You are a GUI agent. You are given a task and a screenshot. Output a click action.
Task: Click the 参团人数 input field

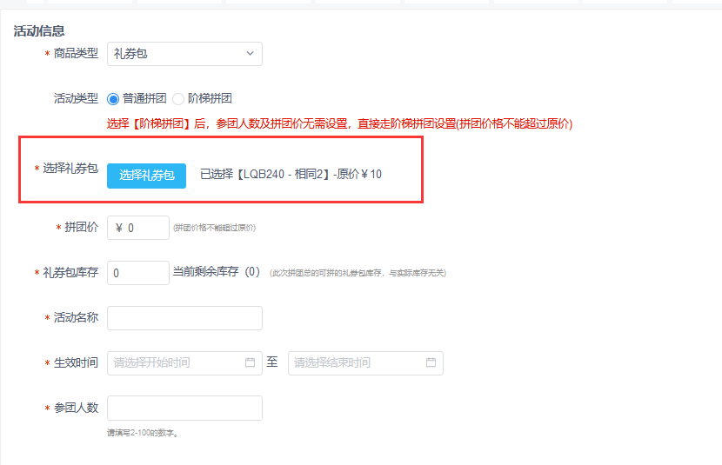[x=184, y=408]
